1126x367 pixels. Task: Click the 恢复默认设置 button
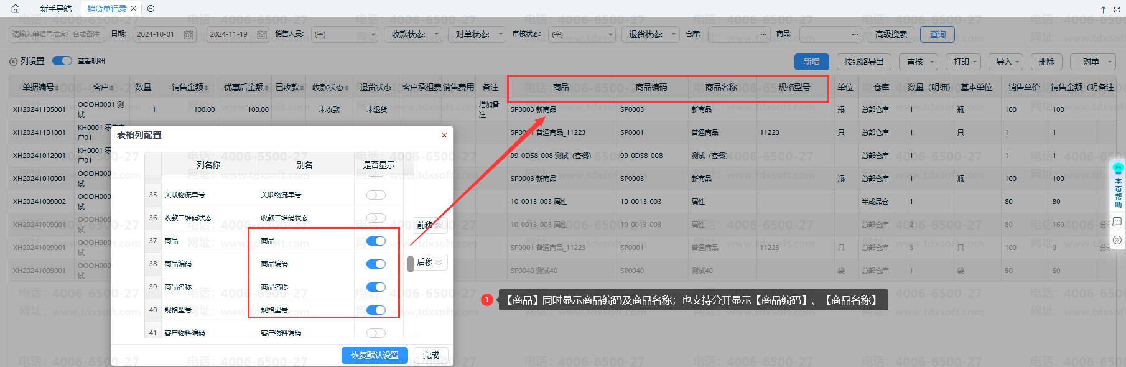point(375,355)
